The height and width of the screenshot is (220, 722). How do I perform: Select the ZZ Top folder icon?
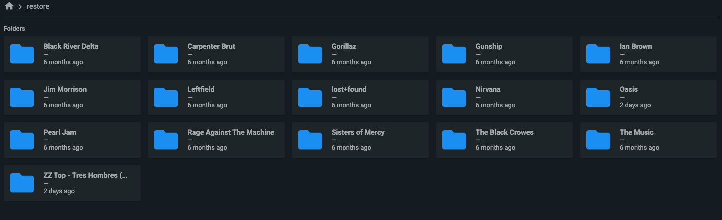22,183
